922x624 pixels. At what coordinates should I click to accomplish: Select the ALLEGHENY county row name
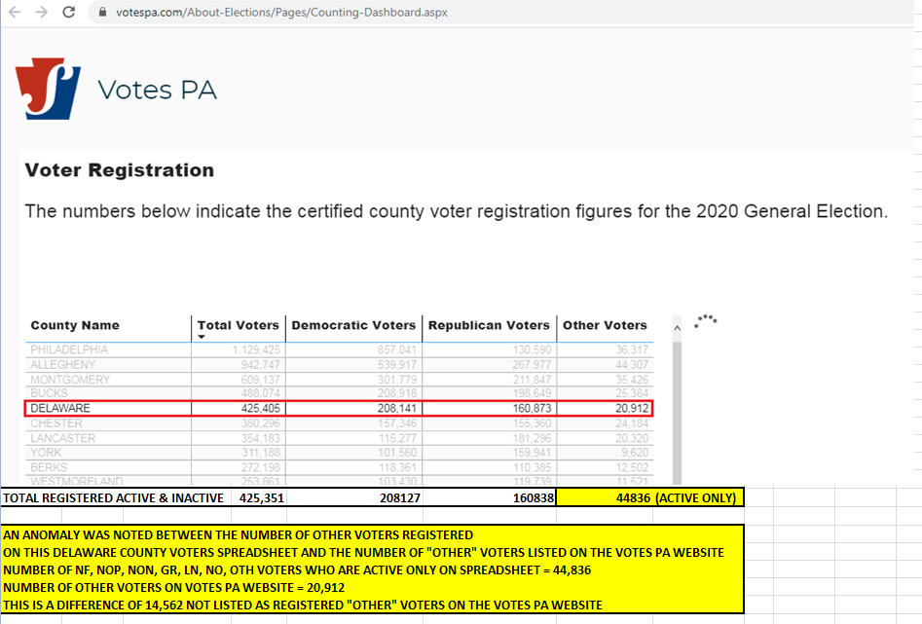point(63,365)
